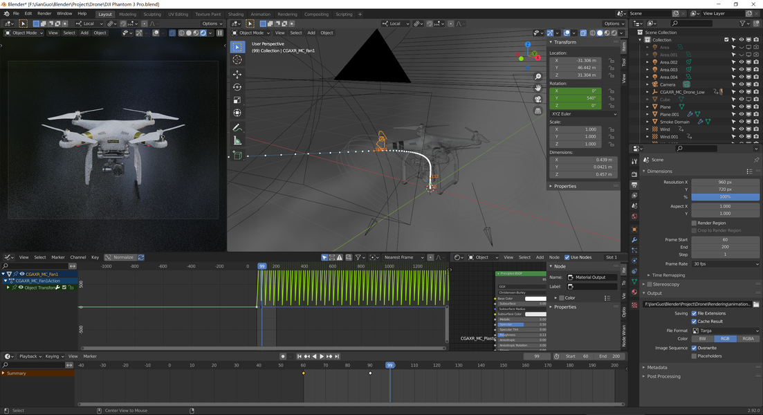Screen dimensions: 763x415
Task: Switch to Shading workspace tab
Action: 235,14
